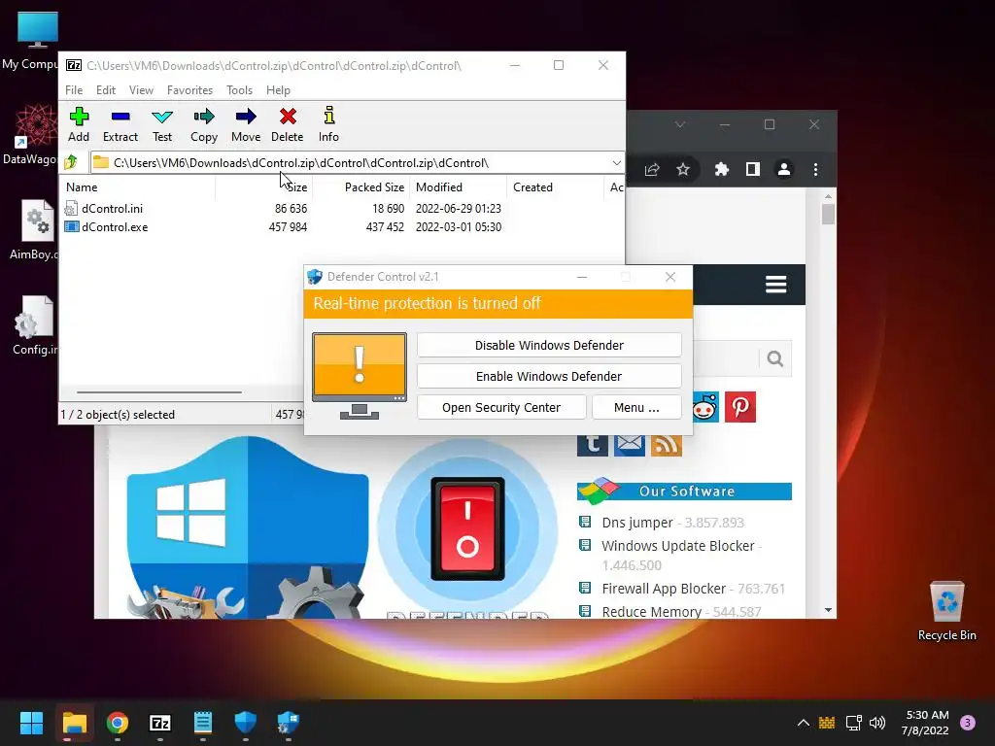The image size is (995, 746).
Task: Open the Info tool in 7-Zip
Action: point(328,124)
